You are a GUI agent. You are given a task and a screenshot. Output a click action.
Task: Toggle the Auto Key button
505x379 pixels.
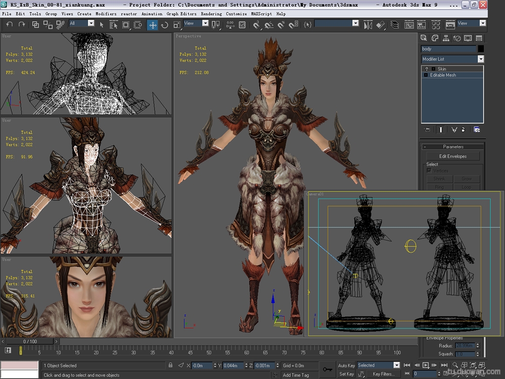click(346, 365)
